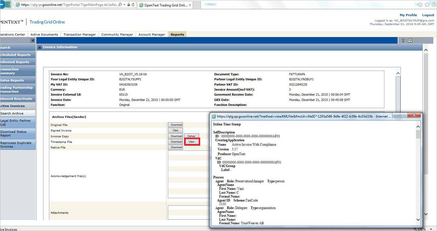Screen dimensions: 437x231
Task: Open Inbound Reactivate in the sidebar
Action: [18, 99]
